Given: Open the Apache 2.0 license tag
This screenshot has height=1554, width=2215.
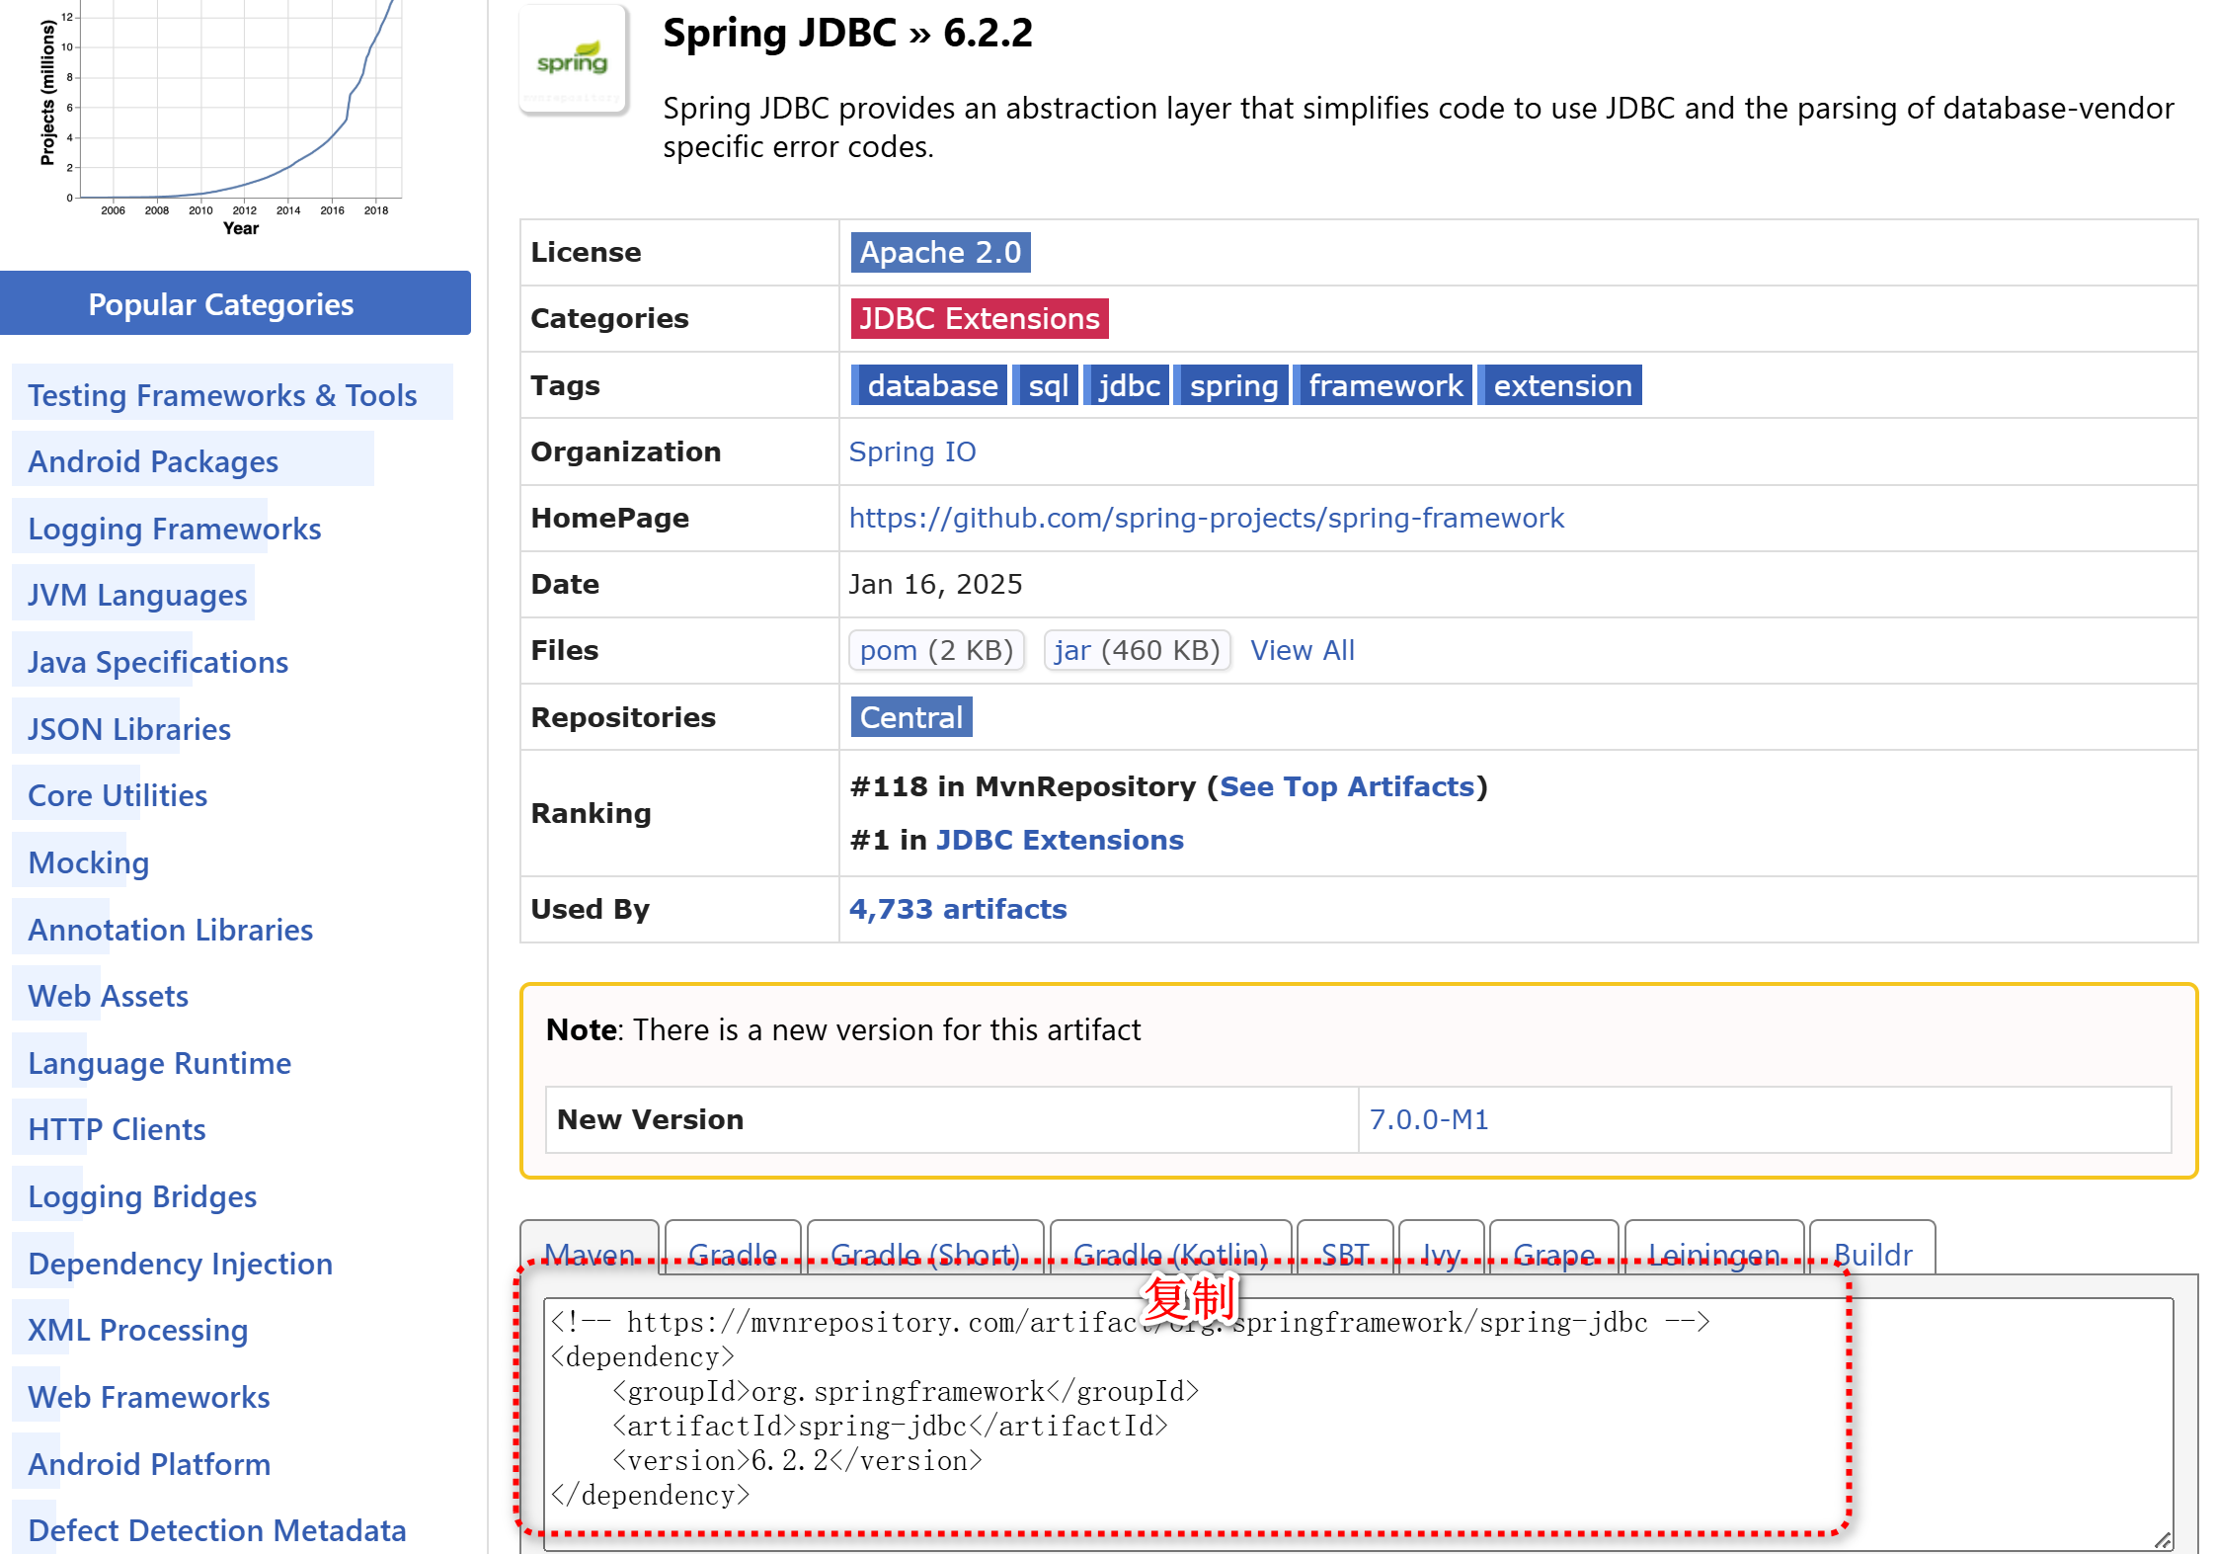Looking at the screenshot, I should [x=940, y=252].
